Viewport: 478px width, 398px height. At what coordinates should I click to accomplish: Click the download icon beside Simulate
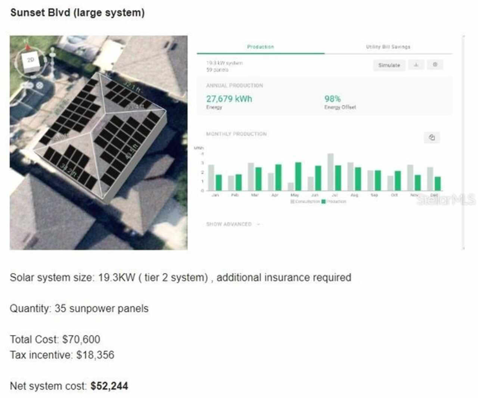[416, 65]
